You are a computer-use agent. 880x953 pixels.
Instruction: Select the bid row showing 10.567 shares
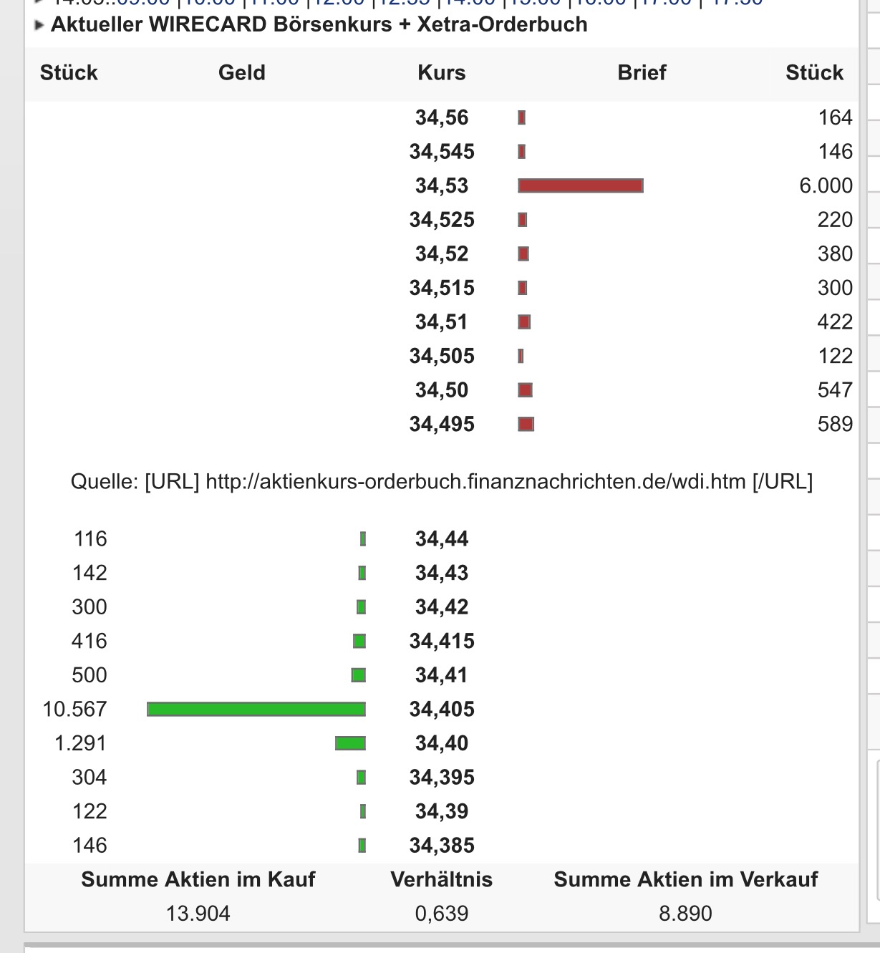[x=256, y=709]
